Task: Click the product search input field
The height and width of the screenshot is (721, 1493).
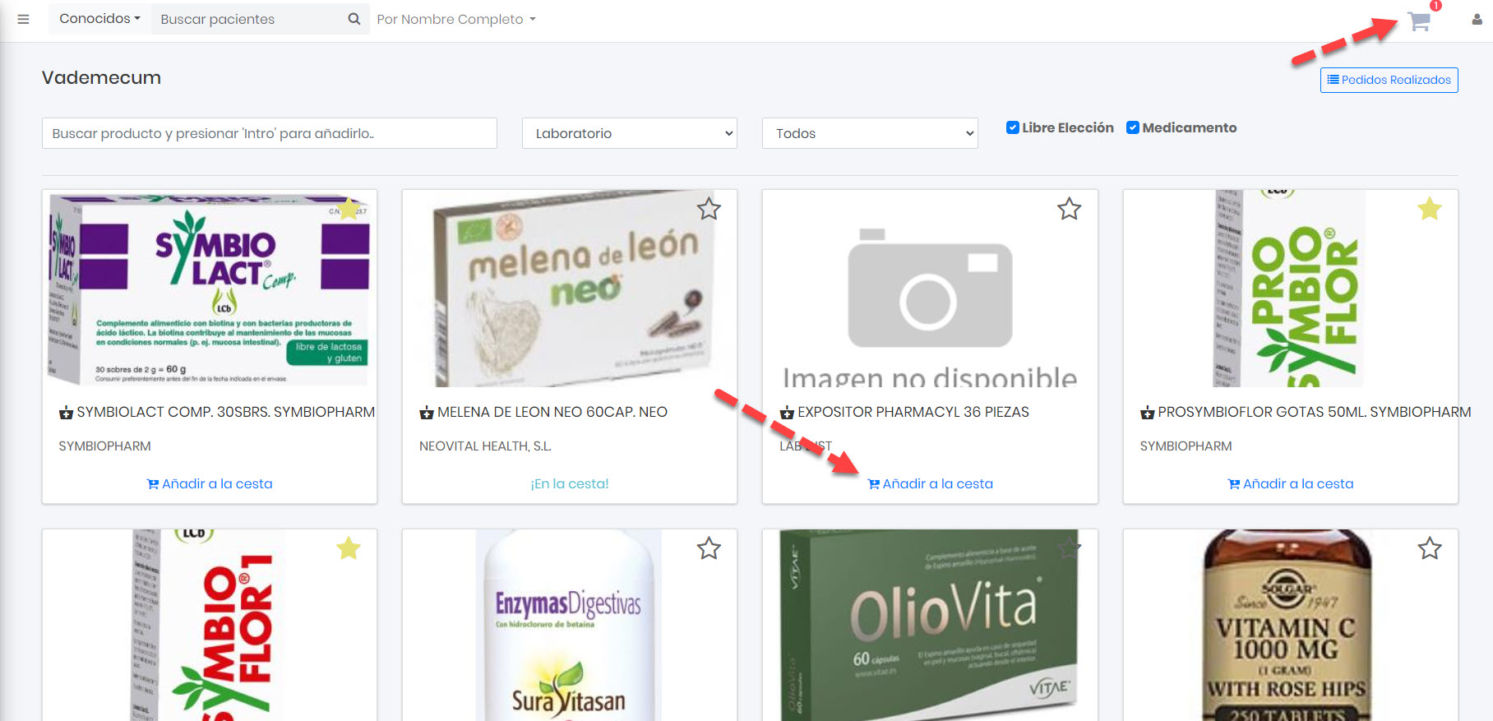Action: [269, 133]
